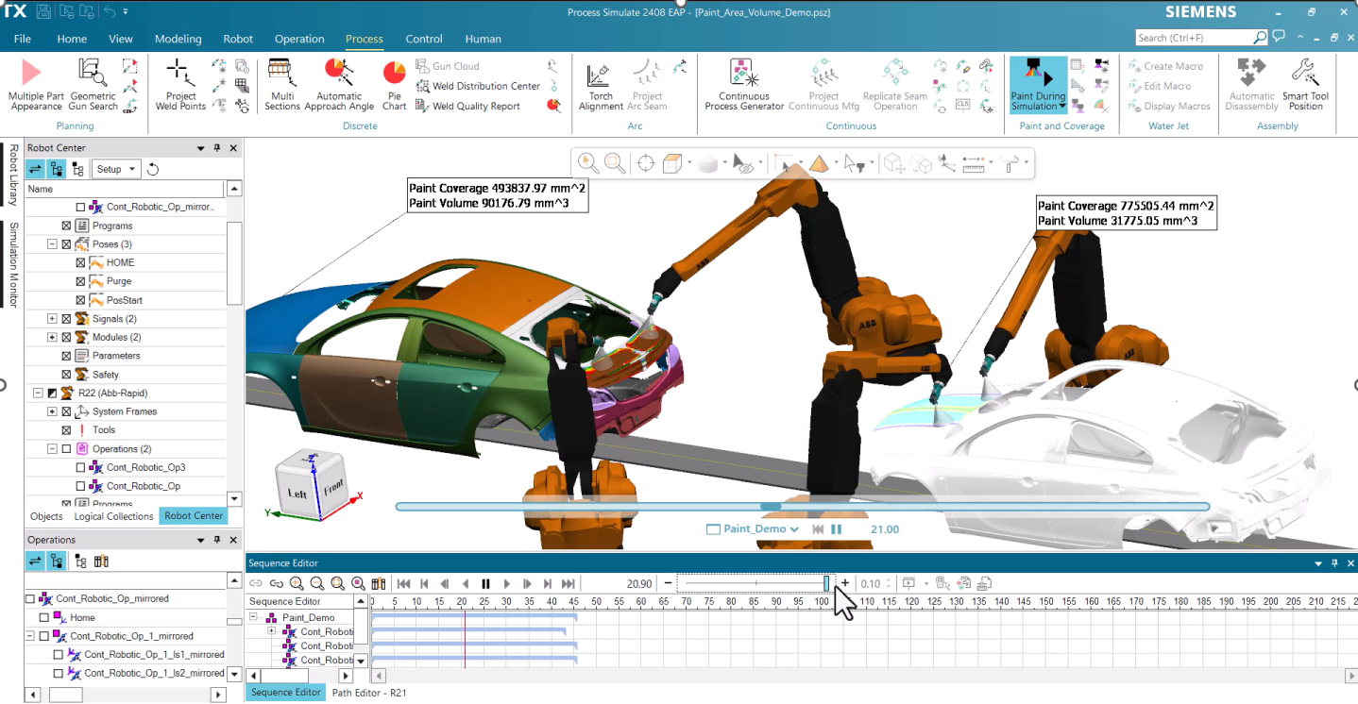
Task: Toggle checkbox next to Cont_Robotic_Op3
Action: pos(80,468)
